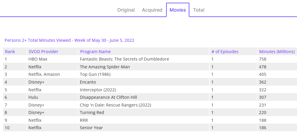Select Interceptor (2022) in the table
The width and height of the screenshot is (297, 134).
pos(98,90)
